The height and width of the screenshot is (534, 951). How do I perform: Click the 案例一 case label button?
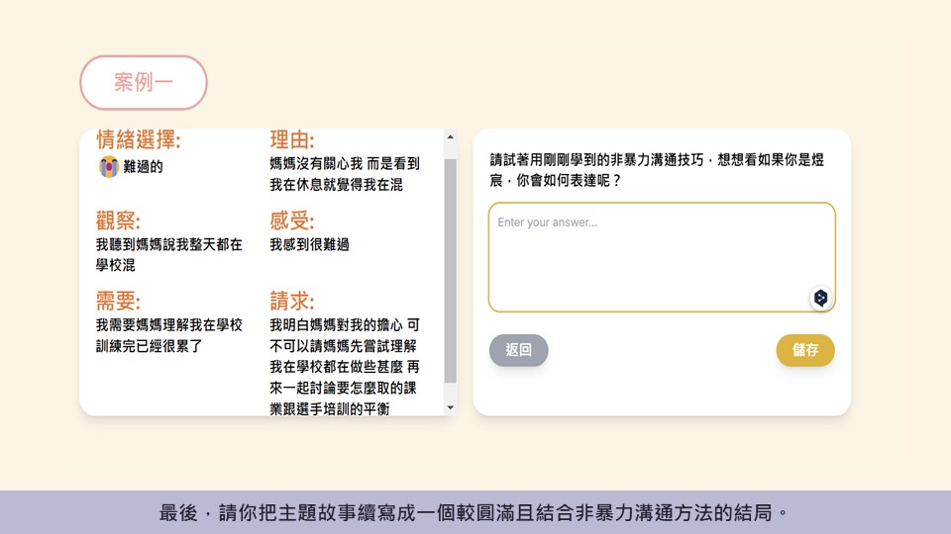click(144, 82)
